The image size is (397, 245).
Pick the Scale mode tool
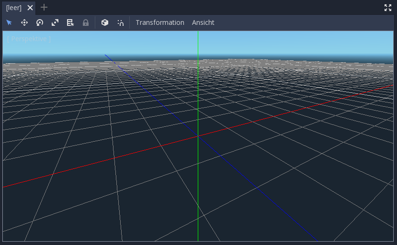[x=55, y=22]
